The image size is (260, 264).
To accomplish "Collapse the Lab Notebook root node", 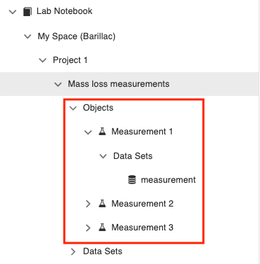I will coord(13,12).
